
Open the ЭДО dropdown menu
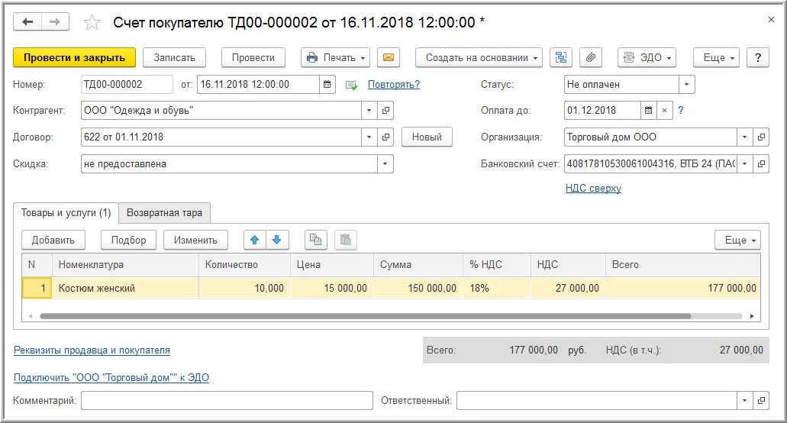[647, 58]
